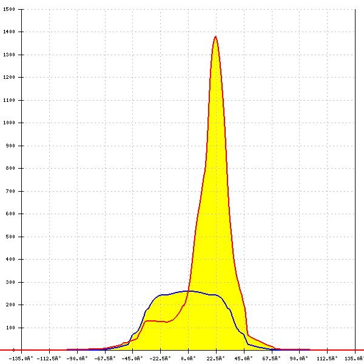Select the 67.5 degree x-axis label
364x364 pixels.
(x=271, y=359)
